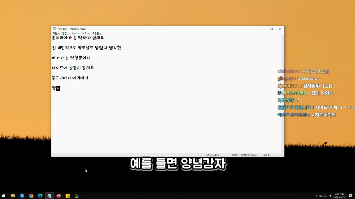Open File Explorer from the taskbar
This screenshot has width=355, height=199.
click(13, 196)
